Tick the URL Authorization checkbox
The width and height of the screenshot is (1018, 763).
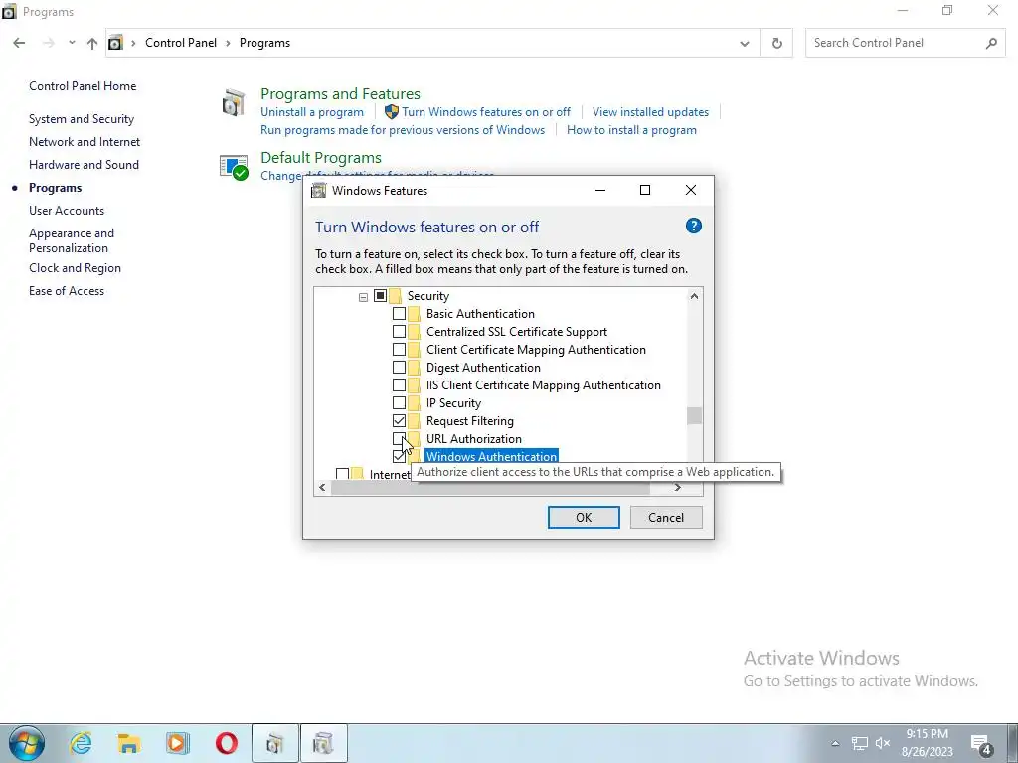pyautogui.click(x=400, y=438)
